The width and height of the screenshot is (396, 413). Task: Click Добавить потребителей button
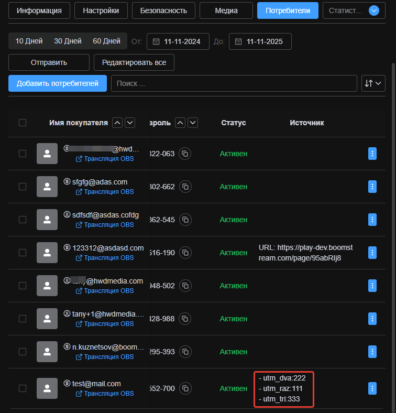58,83
